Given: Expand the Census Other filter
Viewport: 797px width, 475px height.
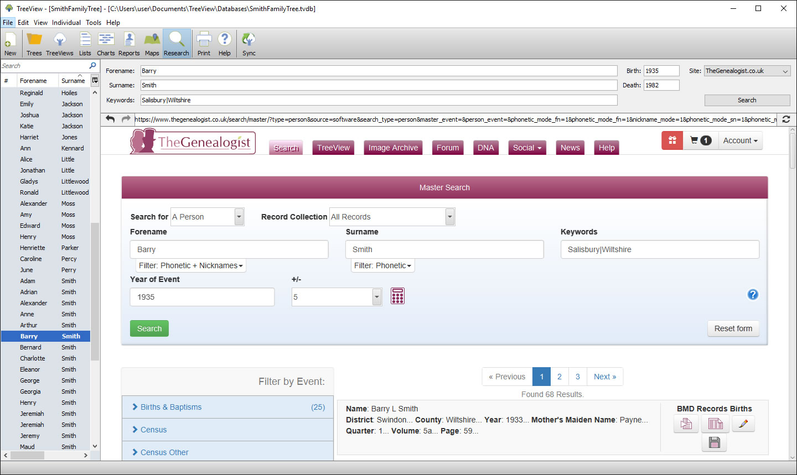Looking at the screenshot, I should [228, 452].
